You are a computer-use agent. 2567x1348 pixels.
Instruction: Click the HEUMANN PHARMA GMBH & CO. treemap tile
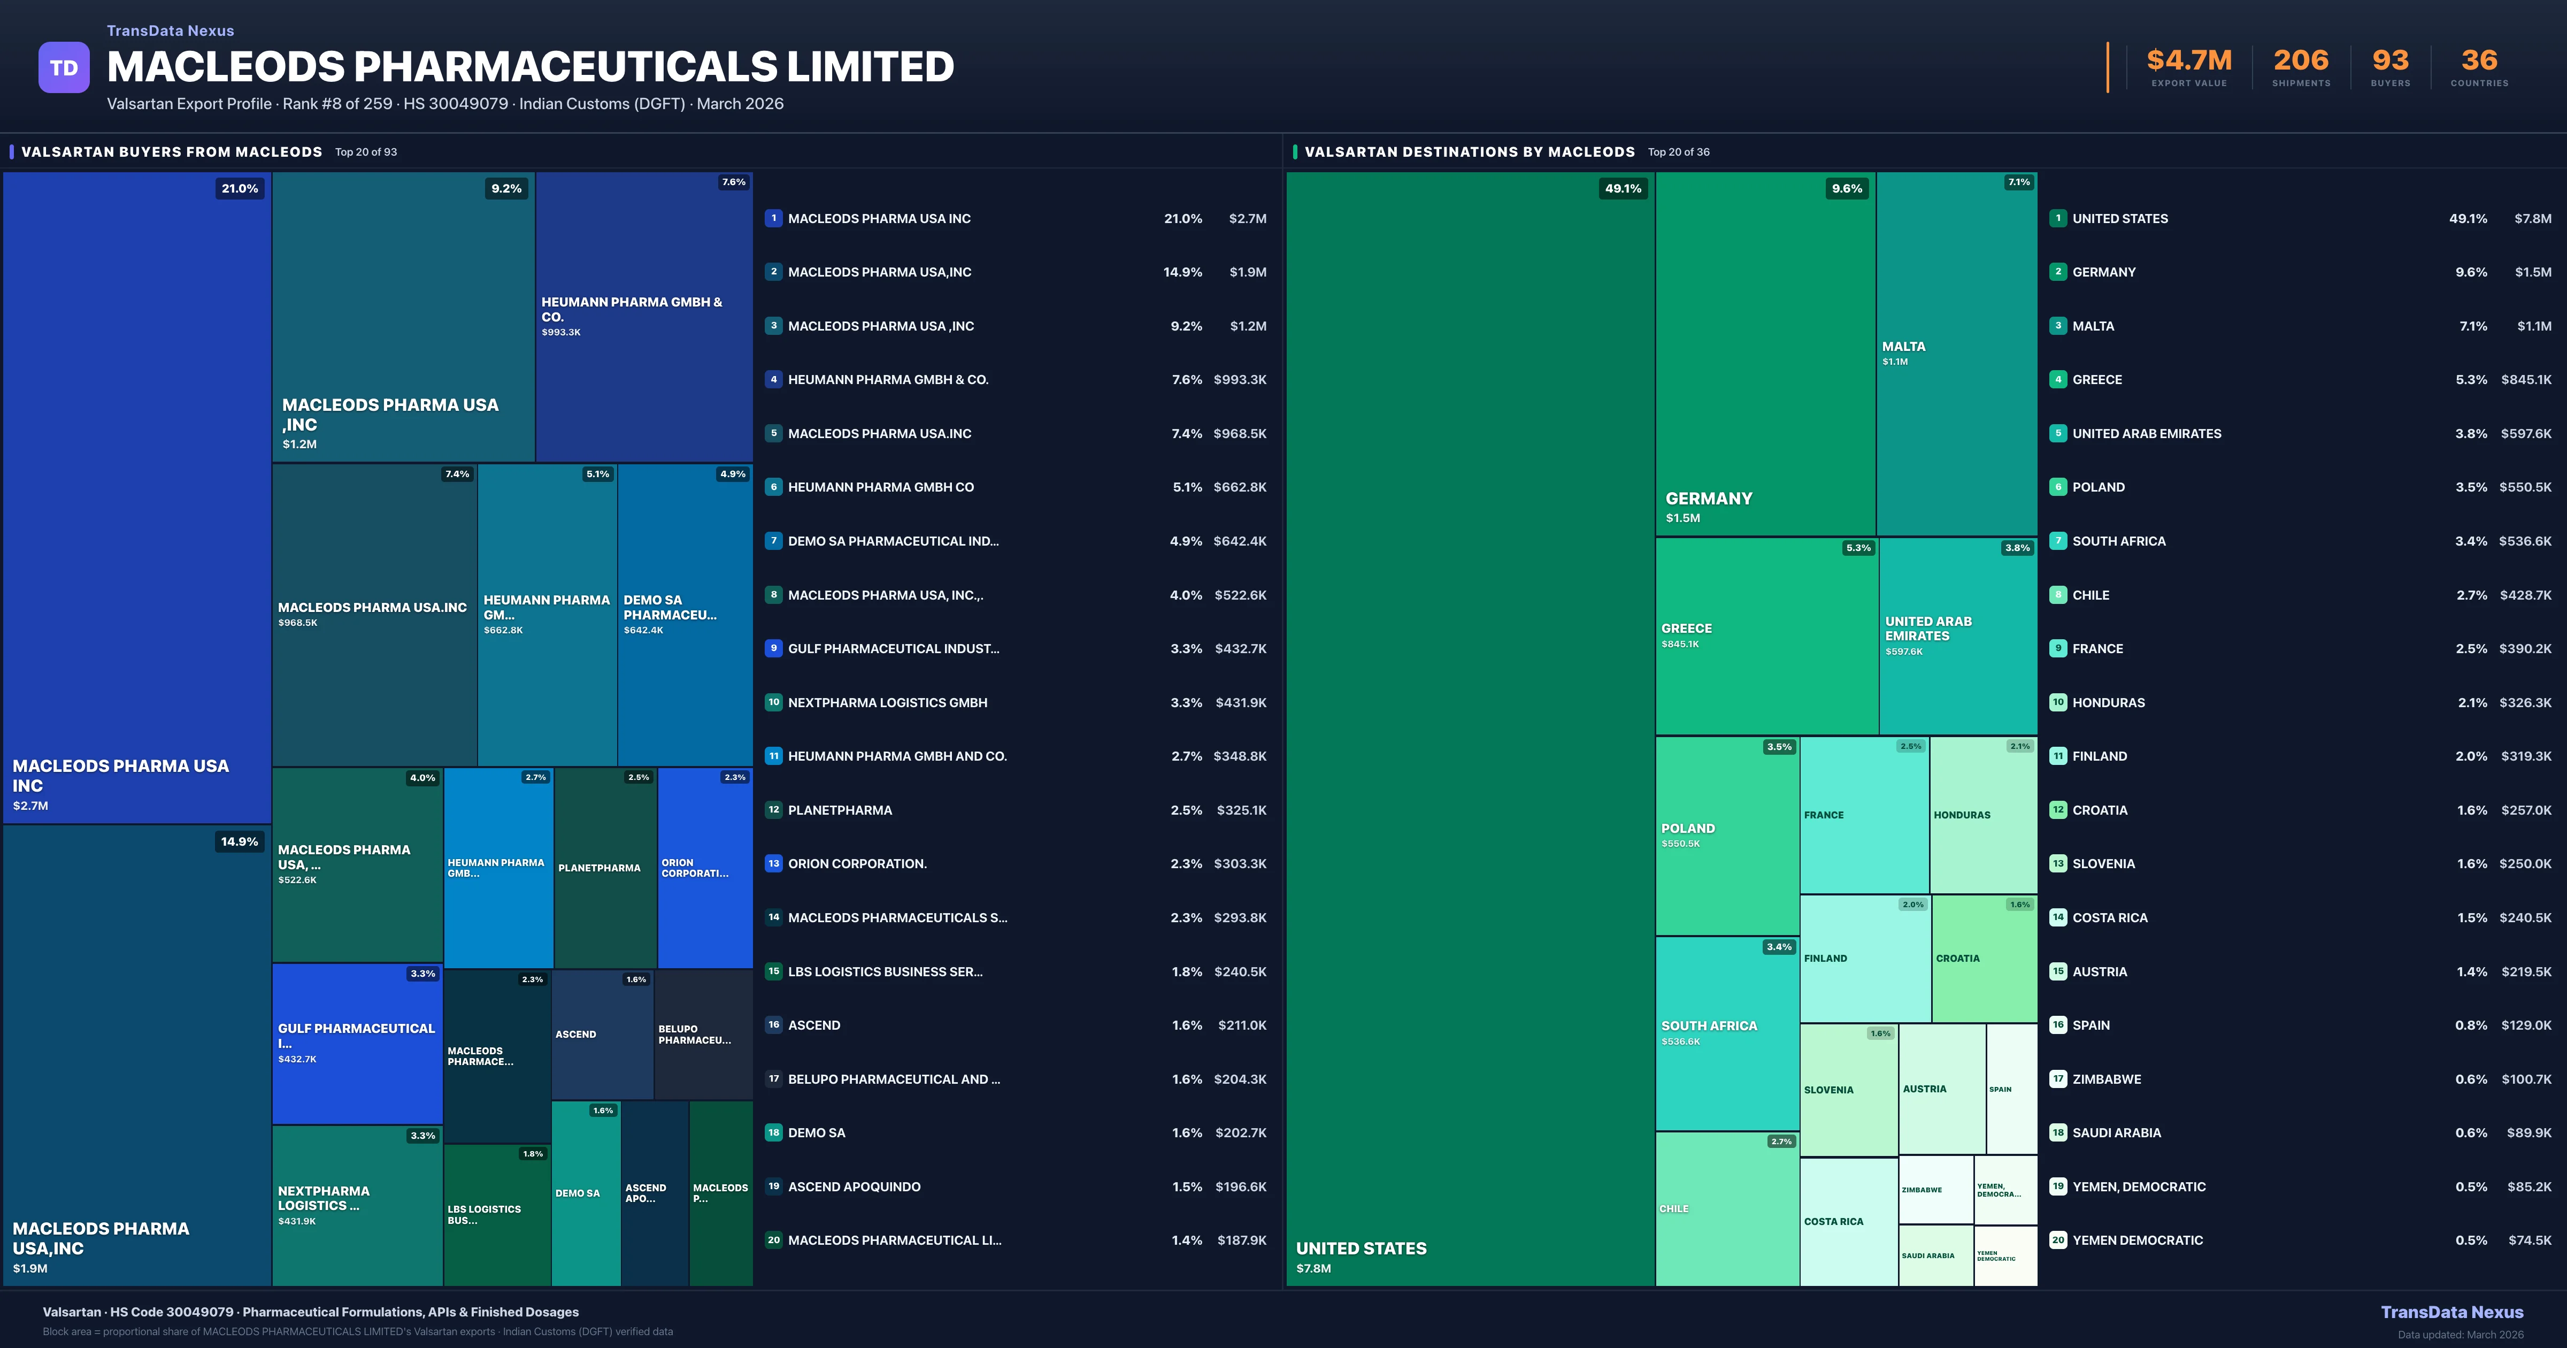tap(644, 317)
